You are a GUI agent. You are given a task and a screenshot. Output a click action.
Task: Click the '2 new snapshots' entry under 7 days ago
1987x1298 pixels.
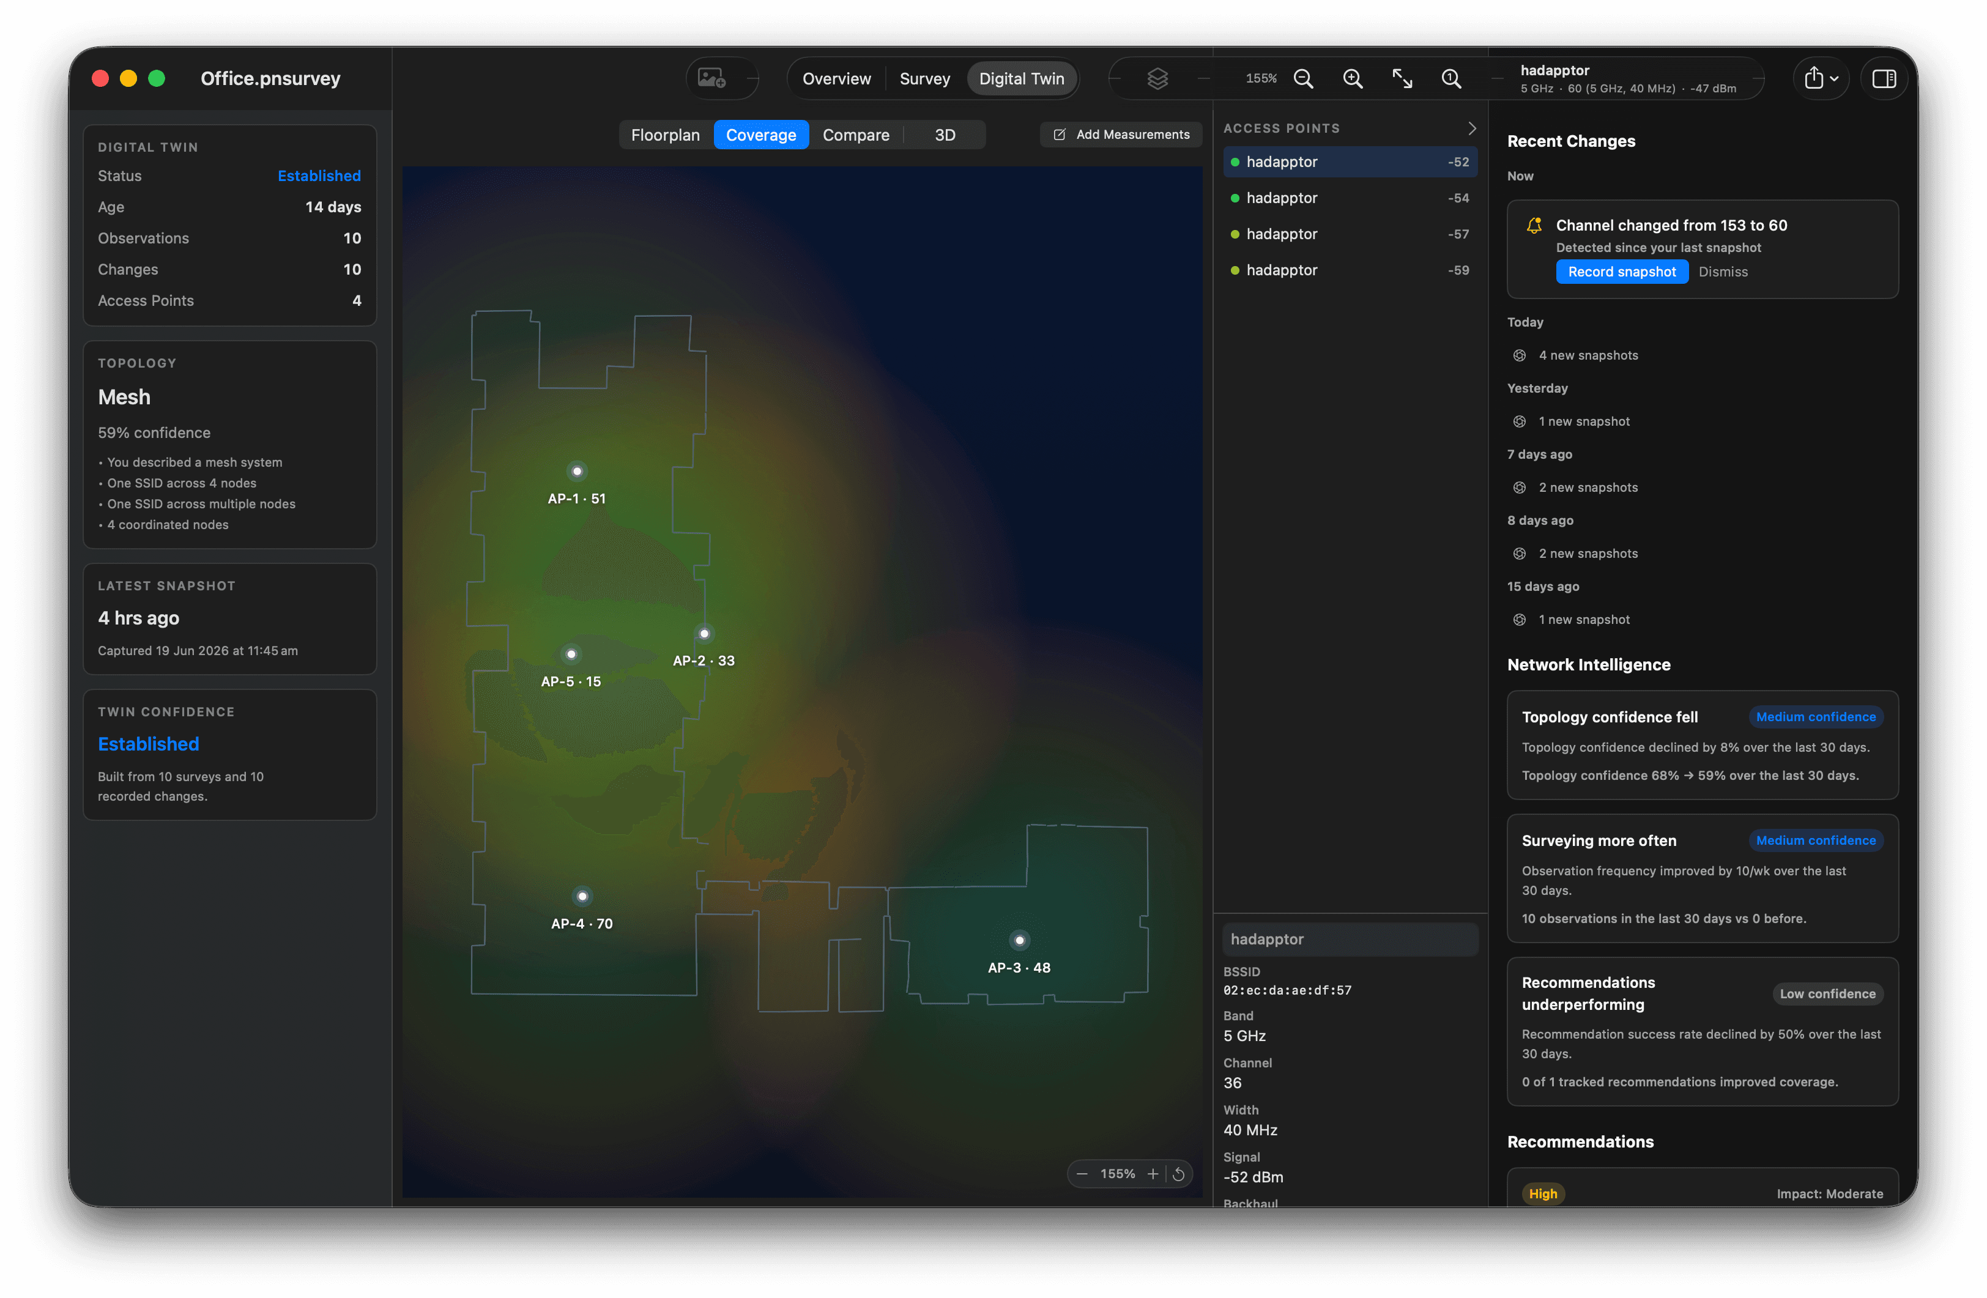[x=1588, y=488]
